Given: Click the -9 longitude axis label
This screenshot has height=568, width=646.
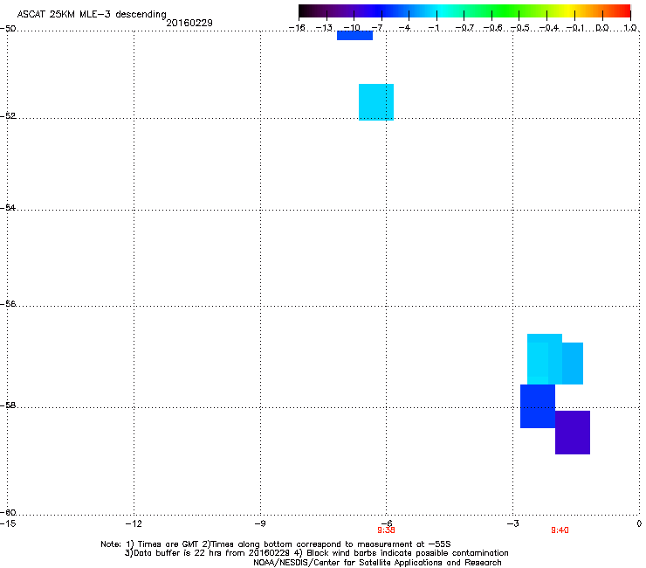Looking at the screenshot, I should [260, 523].
